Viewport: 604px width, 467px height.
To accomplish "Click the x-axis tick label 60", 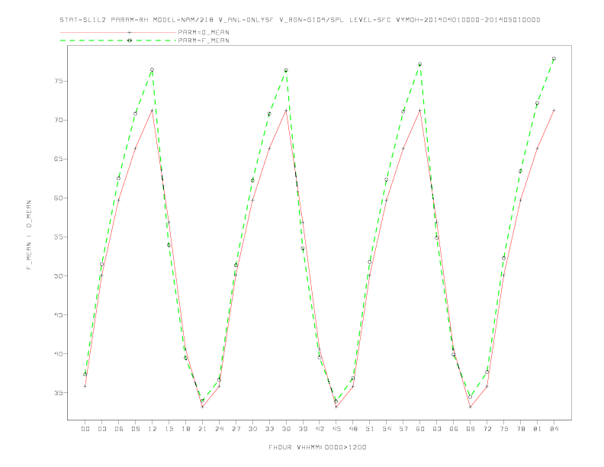I will [420, 429].
